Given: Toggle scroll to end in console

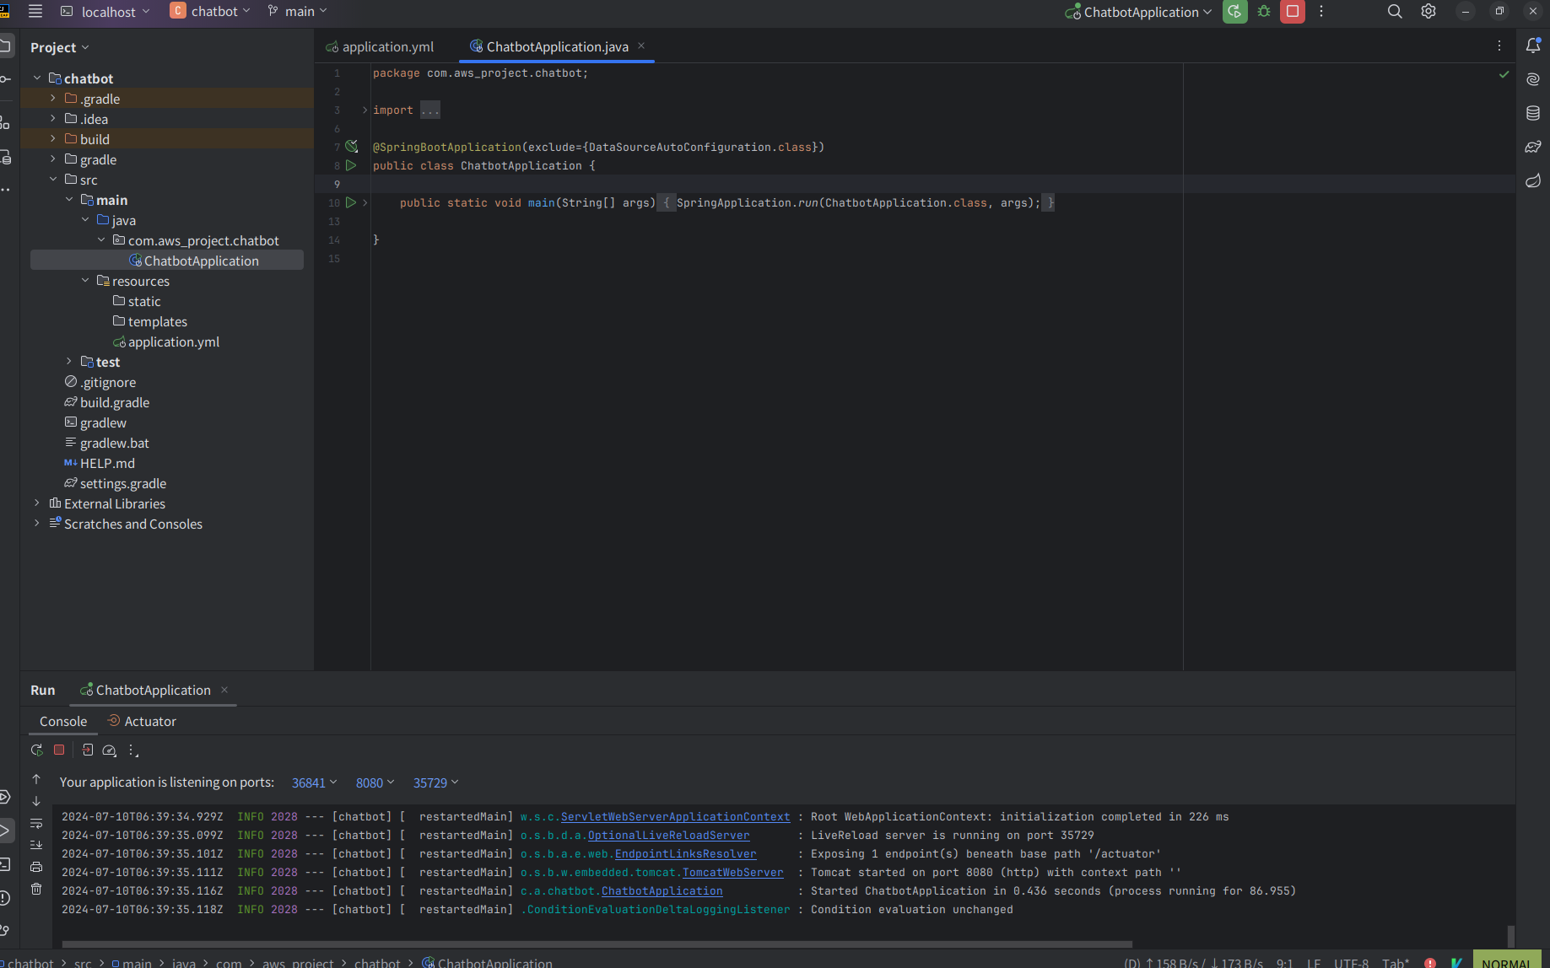Looking at the screenshot, I should coord(36,845).
